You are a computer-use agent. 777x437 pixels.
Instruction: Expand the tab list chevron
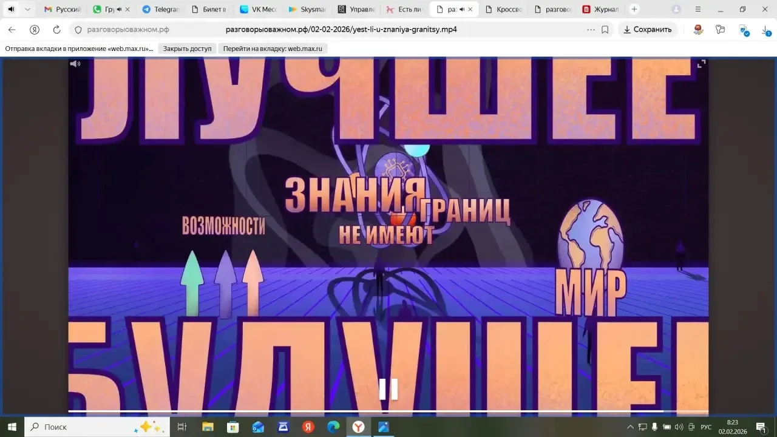[x=27, y=9]
